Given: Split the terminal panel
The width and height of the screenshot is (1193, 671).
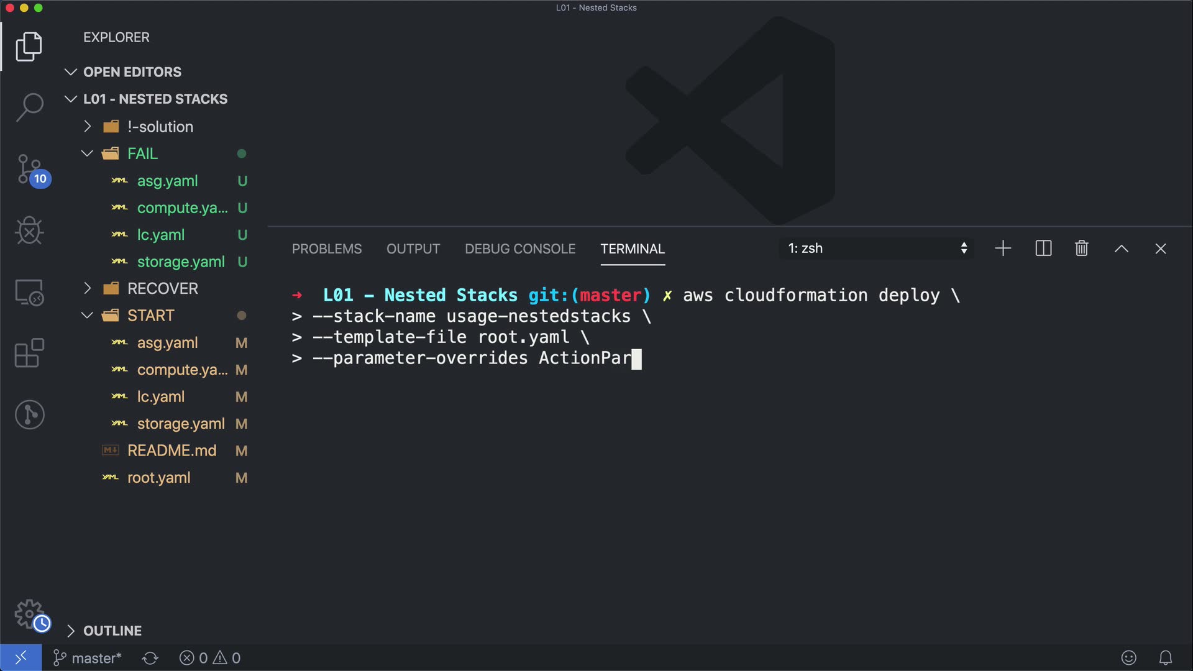Looking at the screenshot, I should point(1043,249).
